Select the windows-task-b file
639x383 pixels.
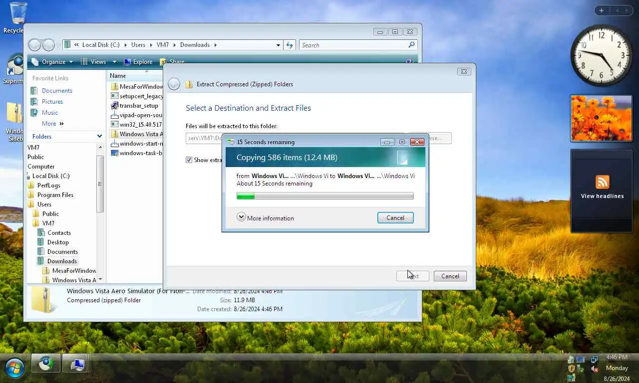136,153
